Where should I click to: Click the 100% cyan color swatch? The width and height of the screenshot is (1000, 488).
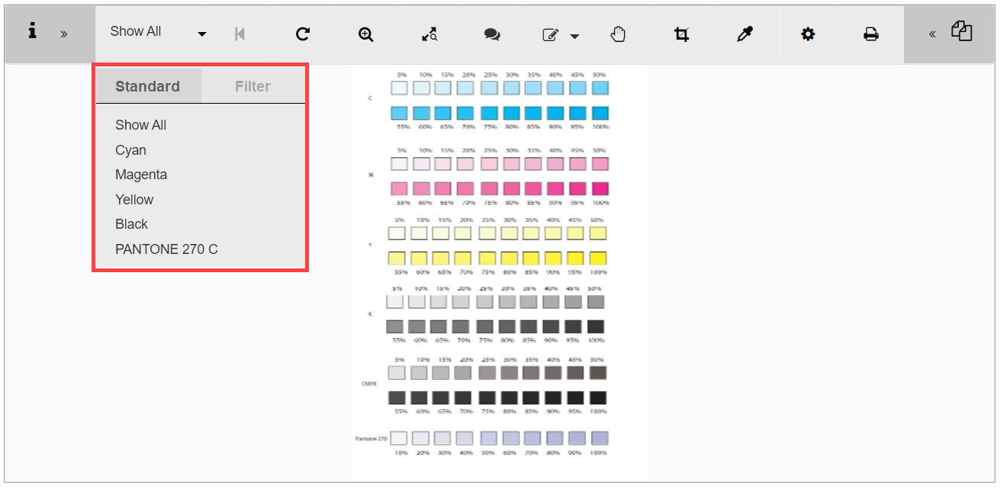[x=600, y=114]
